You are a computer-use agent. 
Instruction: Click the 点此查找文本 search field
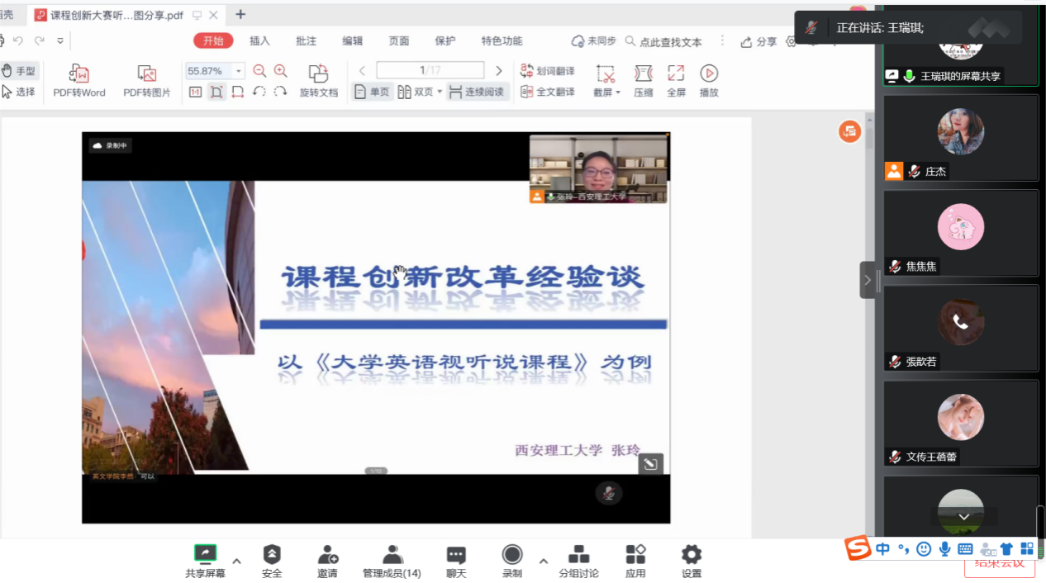pyautogui.click(x=664, y=41)
